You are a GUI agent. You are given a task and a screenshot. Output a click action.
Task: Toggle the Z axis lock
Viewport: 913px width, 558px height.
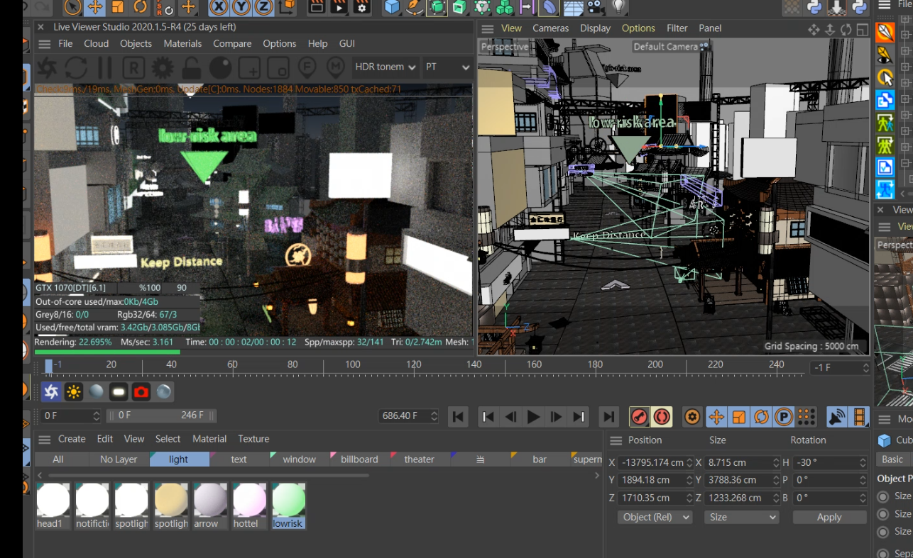point(263,7)
